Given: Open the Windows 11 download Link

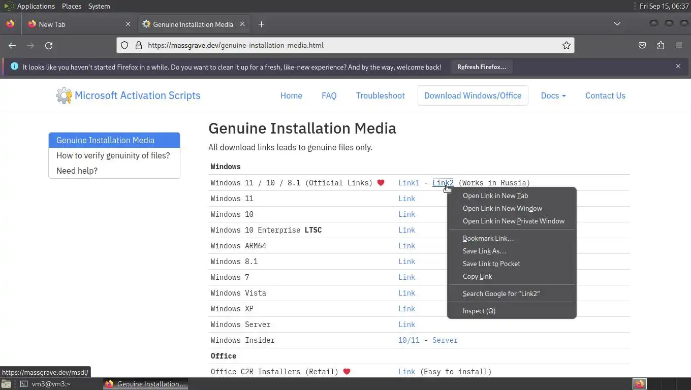Looking at the screenshot, I should [x=406, y=199].
